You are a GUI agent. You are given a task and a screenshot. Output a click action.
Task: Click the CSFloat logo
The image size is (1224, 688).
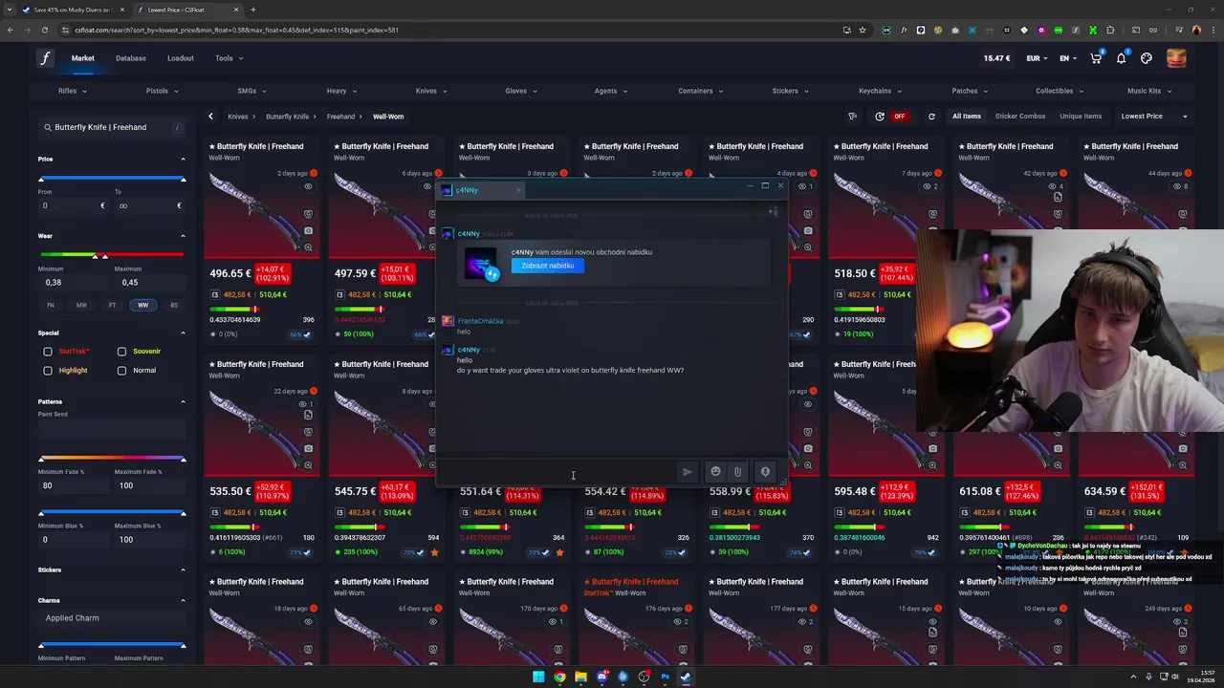(45, 58)
